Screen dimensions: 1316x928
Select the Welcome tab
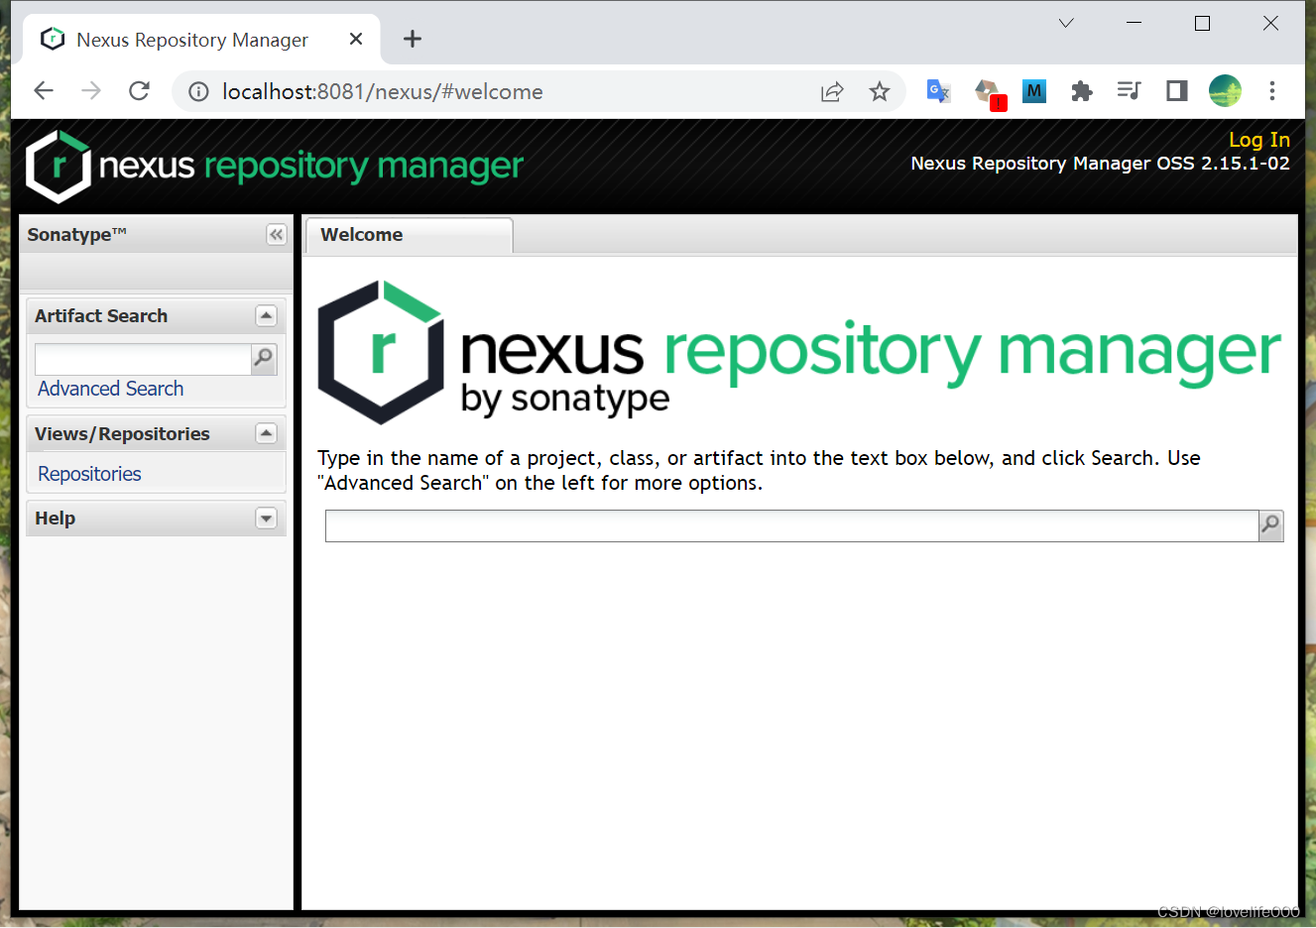pos(409,235)
